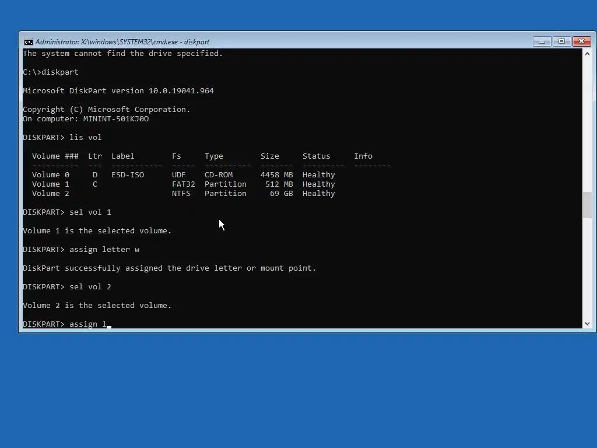Click the 'C:\>diskpart' command line
This screenshot has height=448, width=597.
(51, 72)
